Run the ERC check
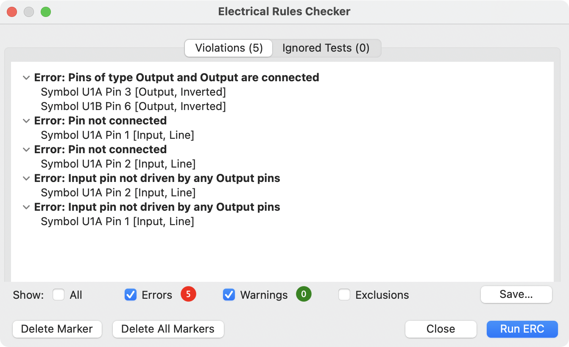The image size is (569, 347). pos(522,329)
